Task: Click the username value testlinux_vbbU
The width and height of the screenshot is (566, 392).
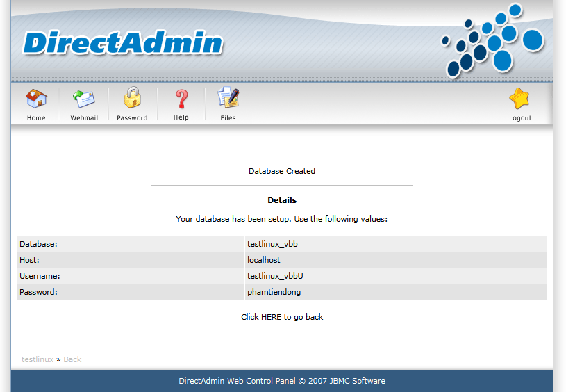Action: coord(275,276)
